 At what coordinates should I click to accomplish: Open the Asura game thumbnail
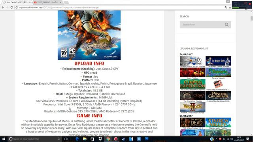tap(193, 73)
